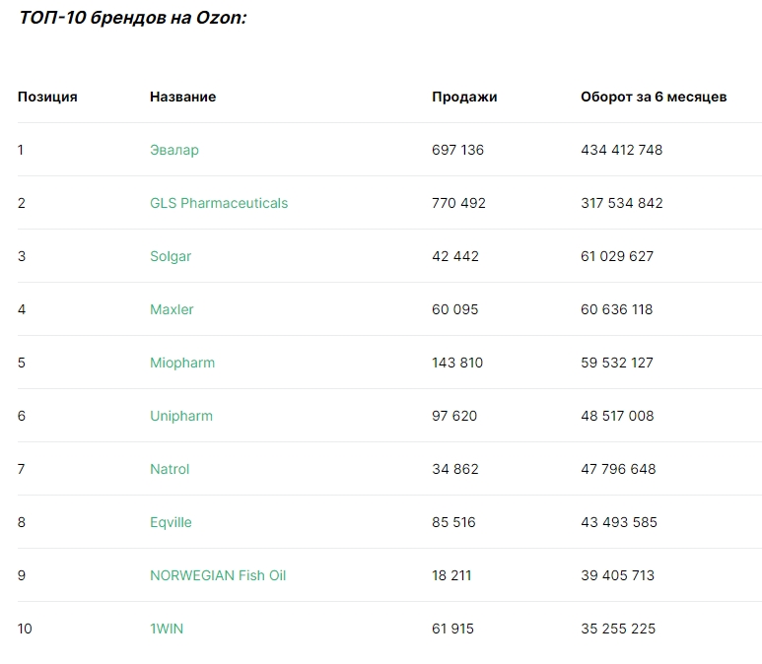Open the Эвалар brand link
The image size is (762, 664).
(173, 150)
